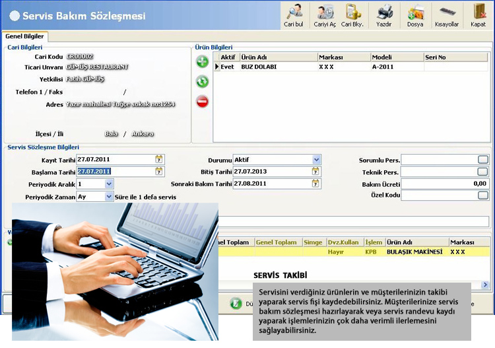Switch to the Genel Bilgiler tab
Screen dimensions: 495x348
coord(25,36)
